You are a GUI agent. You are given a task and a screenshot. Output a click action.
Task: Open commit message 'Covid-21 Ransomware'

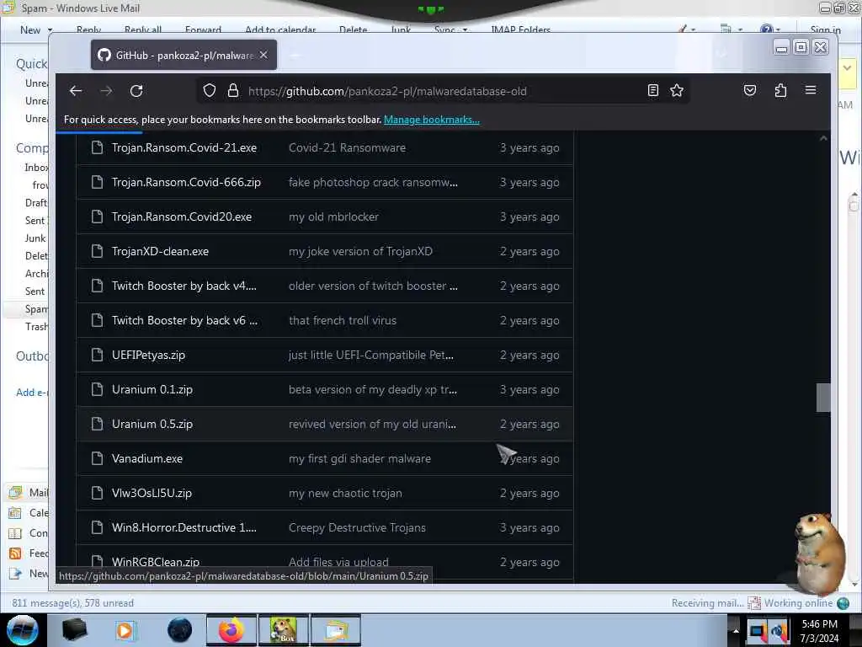tap(348, 148)
